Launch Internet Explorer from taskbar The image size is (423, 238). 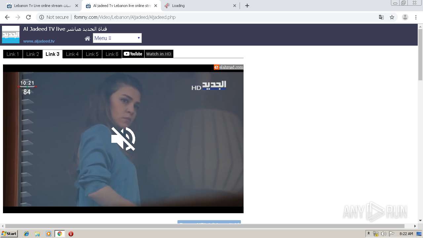click(26, 234)
